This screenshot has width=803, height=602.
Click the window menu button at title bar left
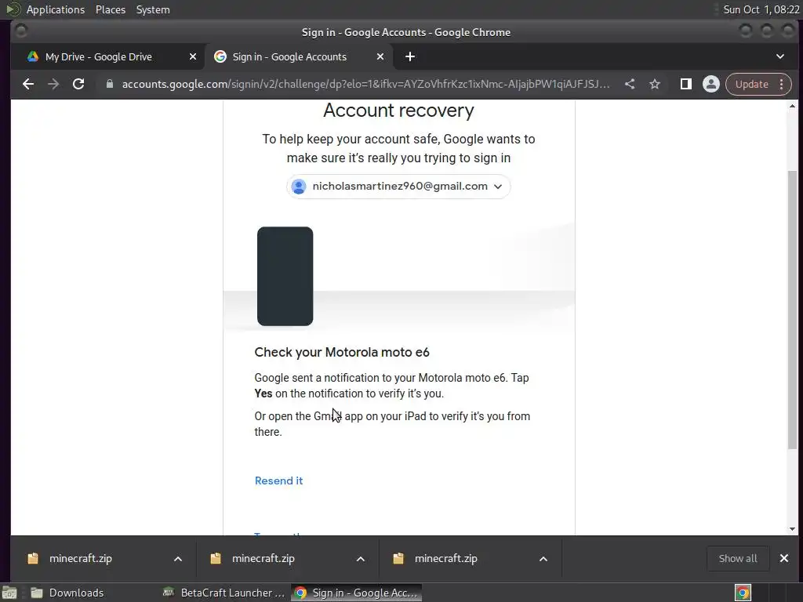pos(21,31)
